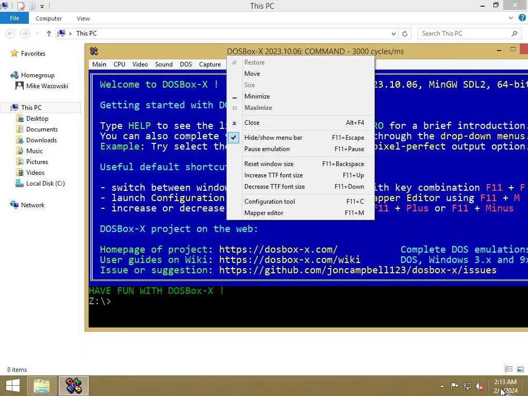Screen dimensions: 528x396
Task: Open the DOSBox-X taskbar icon
Action: tap(74, 386)
